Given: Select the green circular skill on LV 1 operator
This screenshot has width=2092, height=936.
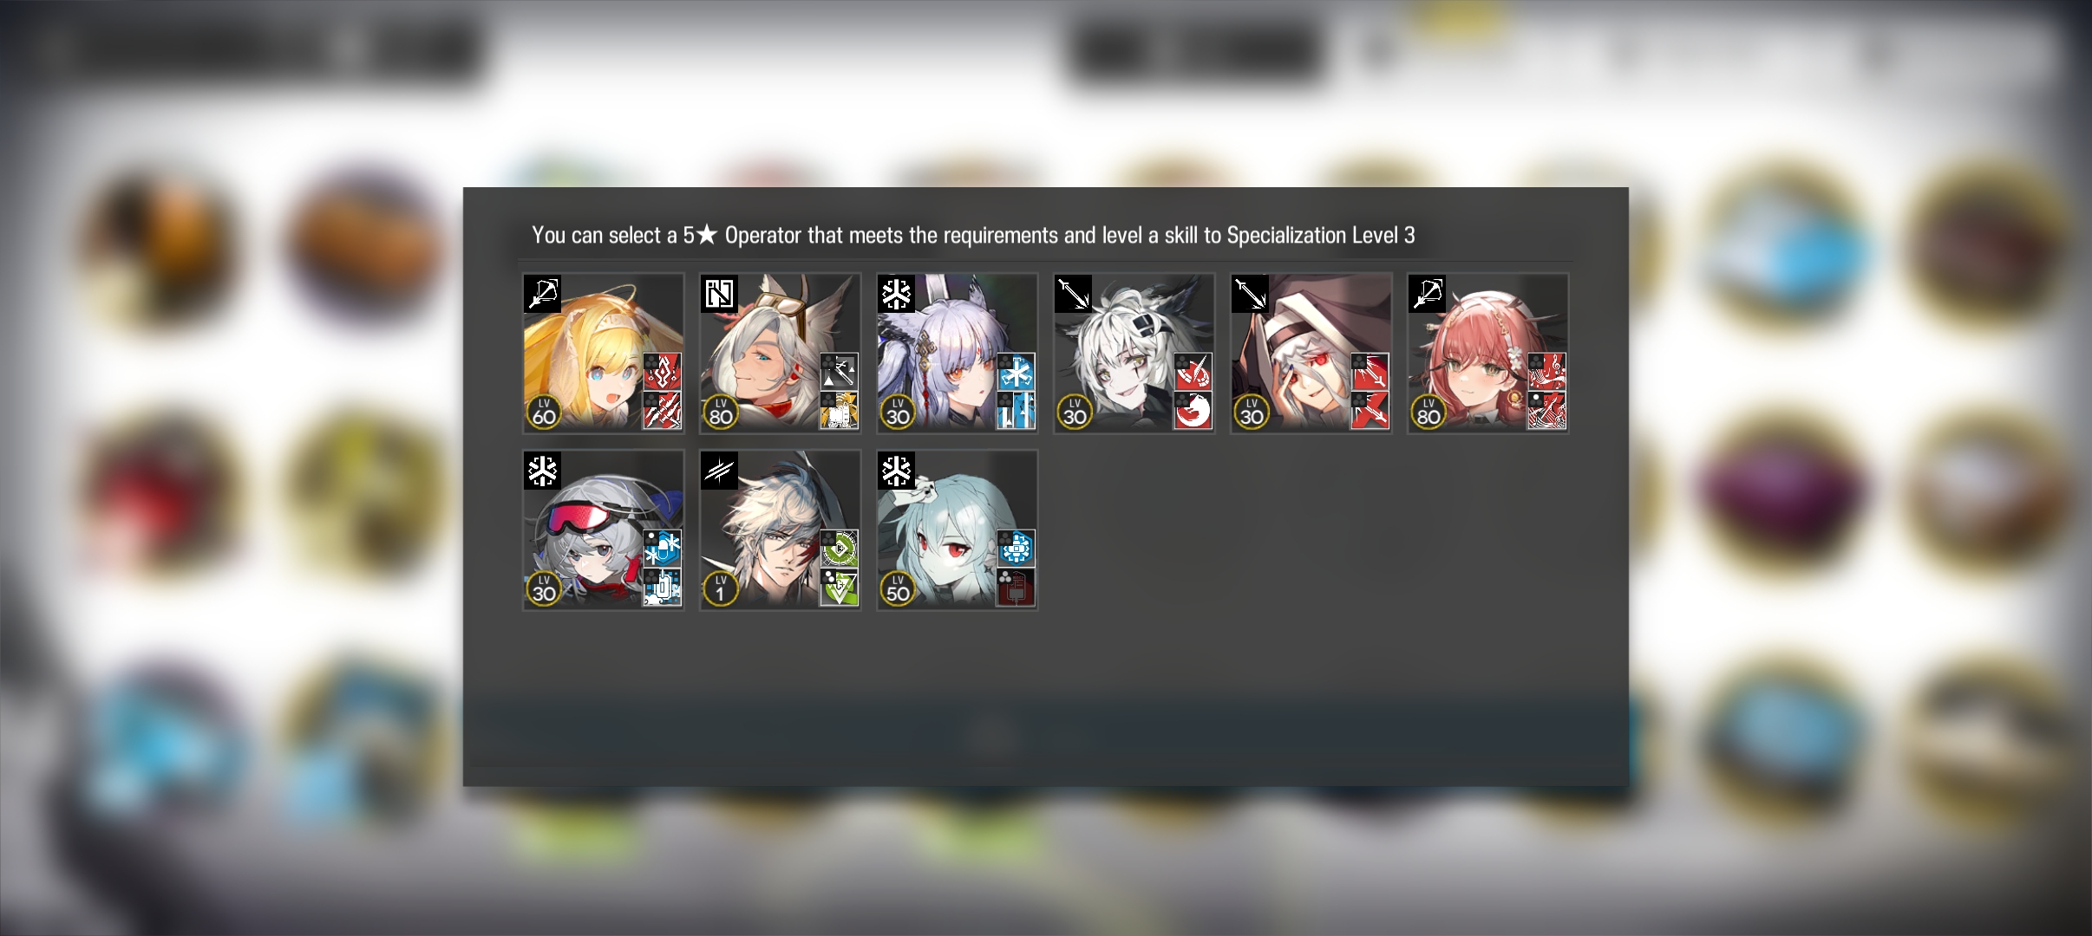Looking at the screenshot, I should pos(839,549).
